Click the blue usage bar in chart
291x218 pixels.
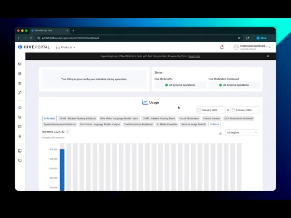click(62, 169)
